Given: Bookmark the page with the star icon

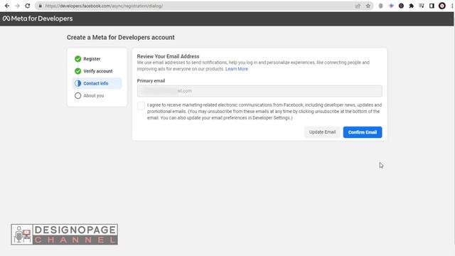Looking at the screenshot, I should (x=368, y=6).
